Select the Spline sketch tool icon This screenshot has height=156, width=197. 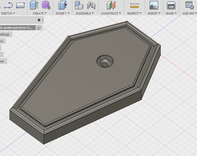coord(8,5)
